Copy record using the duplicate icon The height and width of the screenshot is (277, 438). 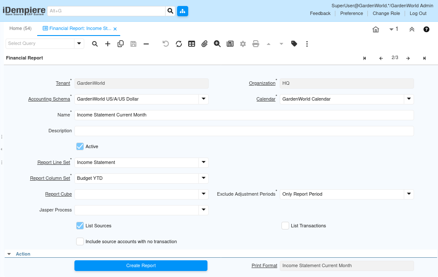(120, 44)
